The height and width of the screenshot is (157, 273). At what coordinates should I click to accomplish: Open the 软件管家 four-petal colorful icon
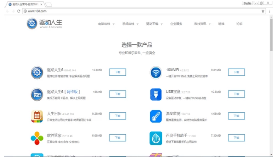pos(37,138)
